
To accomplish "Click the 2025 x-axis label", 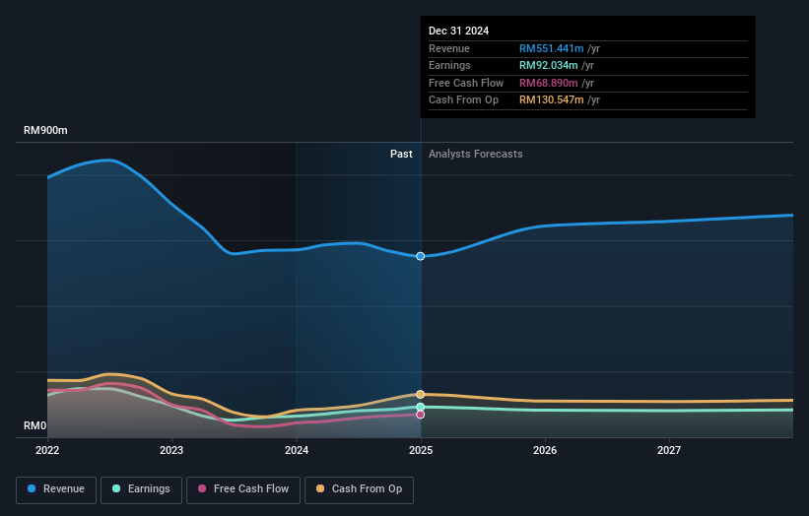I will [421, 450].
